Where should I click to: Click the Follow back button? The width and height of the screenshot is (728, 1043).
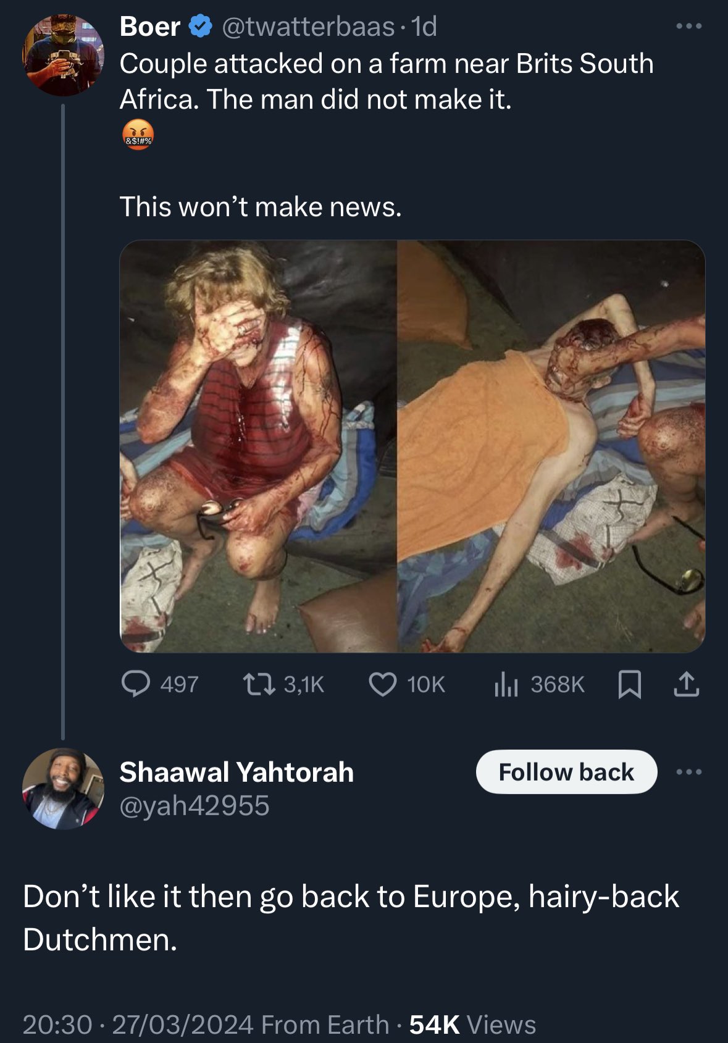coord(566,772)
